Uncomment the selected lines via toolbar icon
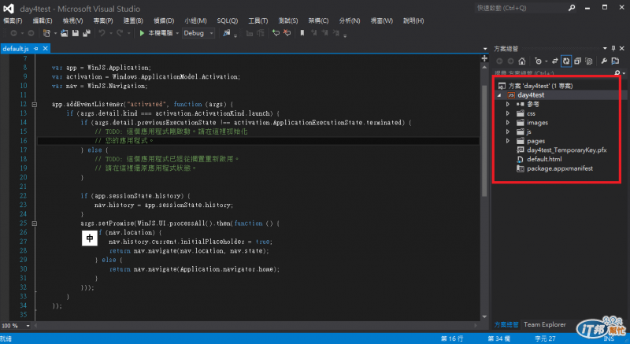The image size is (630, 344). pos(287,33)
